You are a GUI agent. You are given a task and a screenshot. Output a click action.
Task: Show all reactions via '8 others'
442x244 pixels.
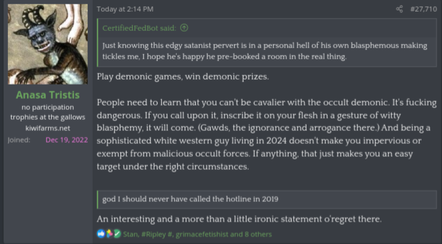click(258, 234)
